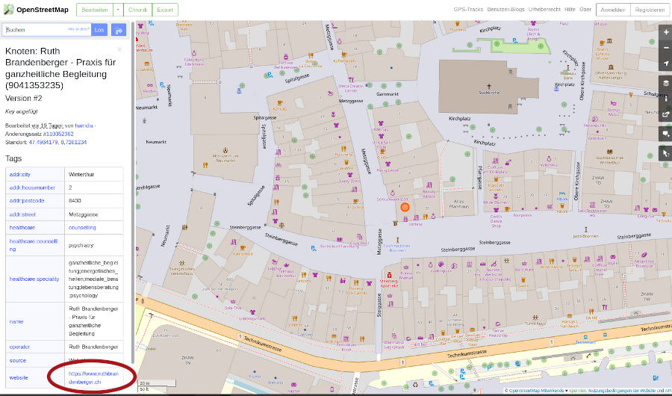Open the Hilfe help page
672x396 pixels.
coord(570,10)
